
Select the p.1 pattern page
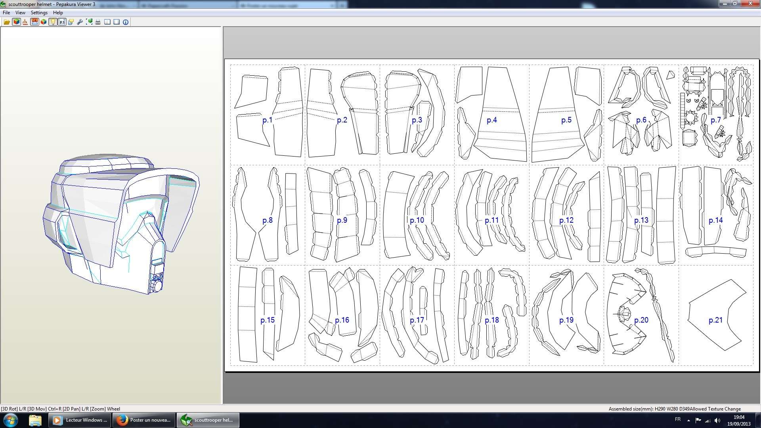coord(268,115)
